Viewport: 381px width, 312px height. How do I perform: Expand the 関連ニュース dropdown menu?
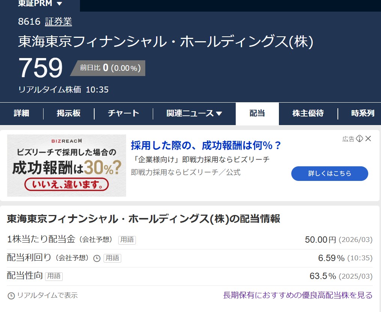click(194, 113)
